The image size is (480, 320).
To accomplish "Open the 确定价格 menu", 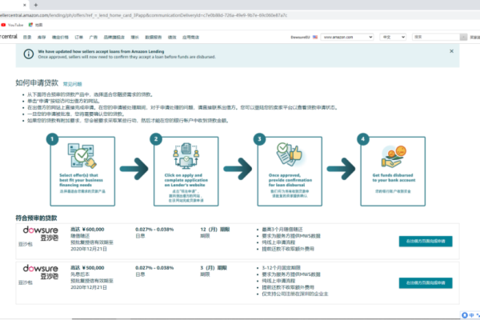I will tap(60, 37).
